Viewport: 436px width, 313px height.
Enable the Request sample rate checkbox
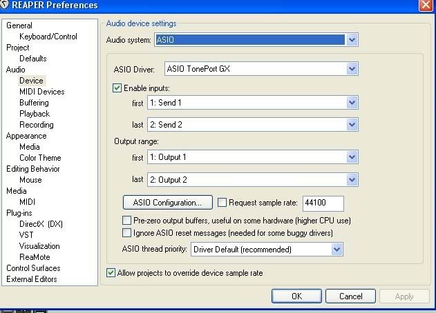(222, 202)
